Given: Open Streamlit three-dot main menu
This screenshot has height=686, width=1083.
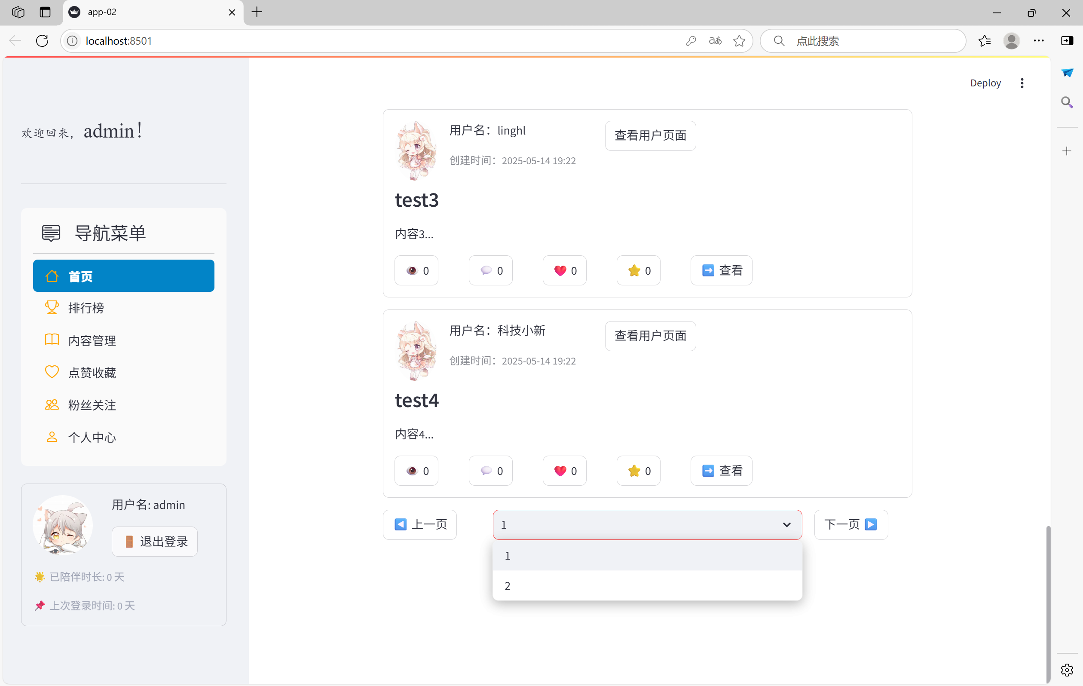Looking at the screenshot, I should coord(1022,83).
